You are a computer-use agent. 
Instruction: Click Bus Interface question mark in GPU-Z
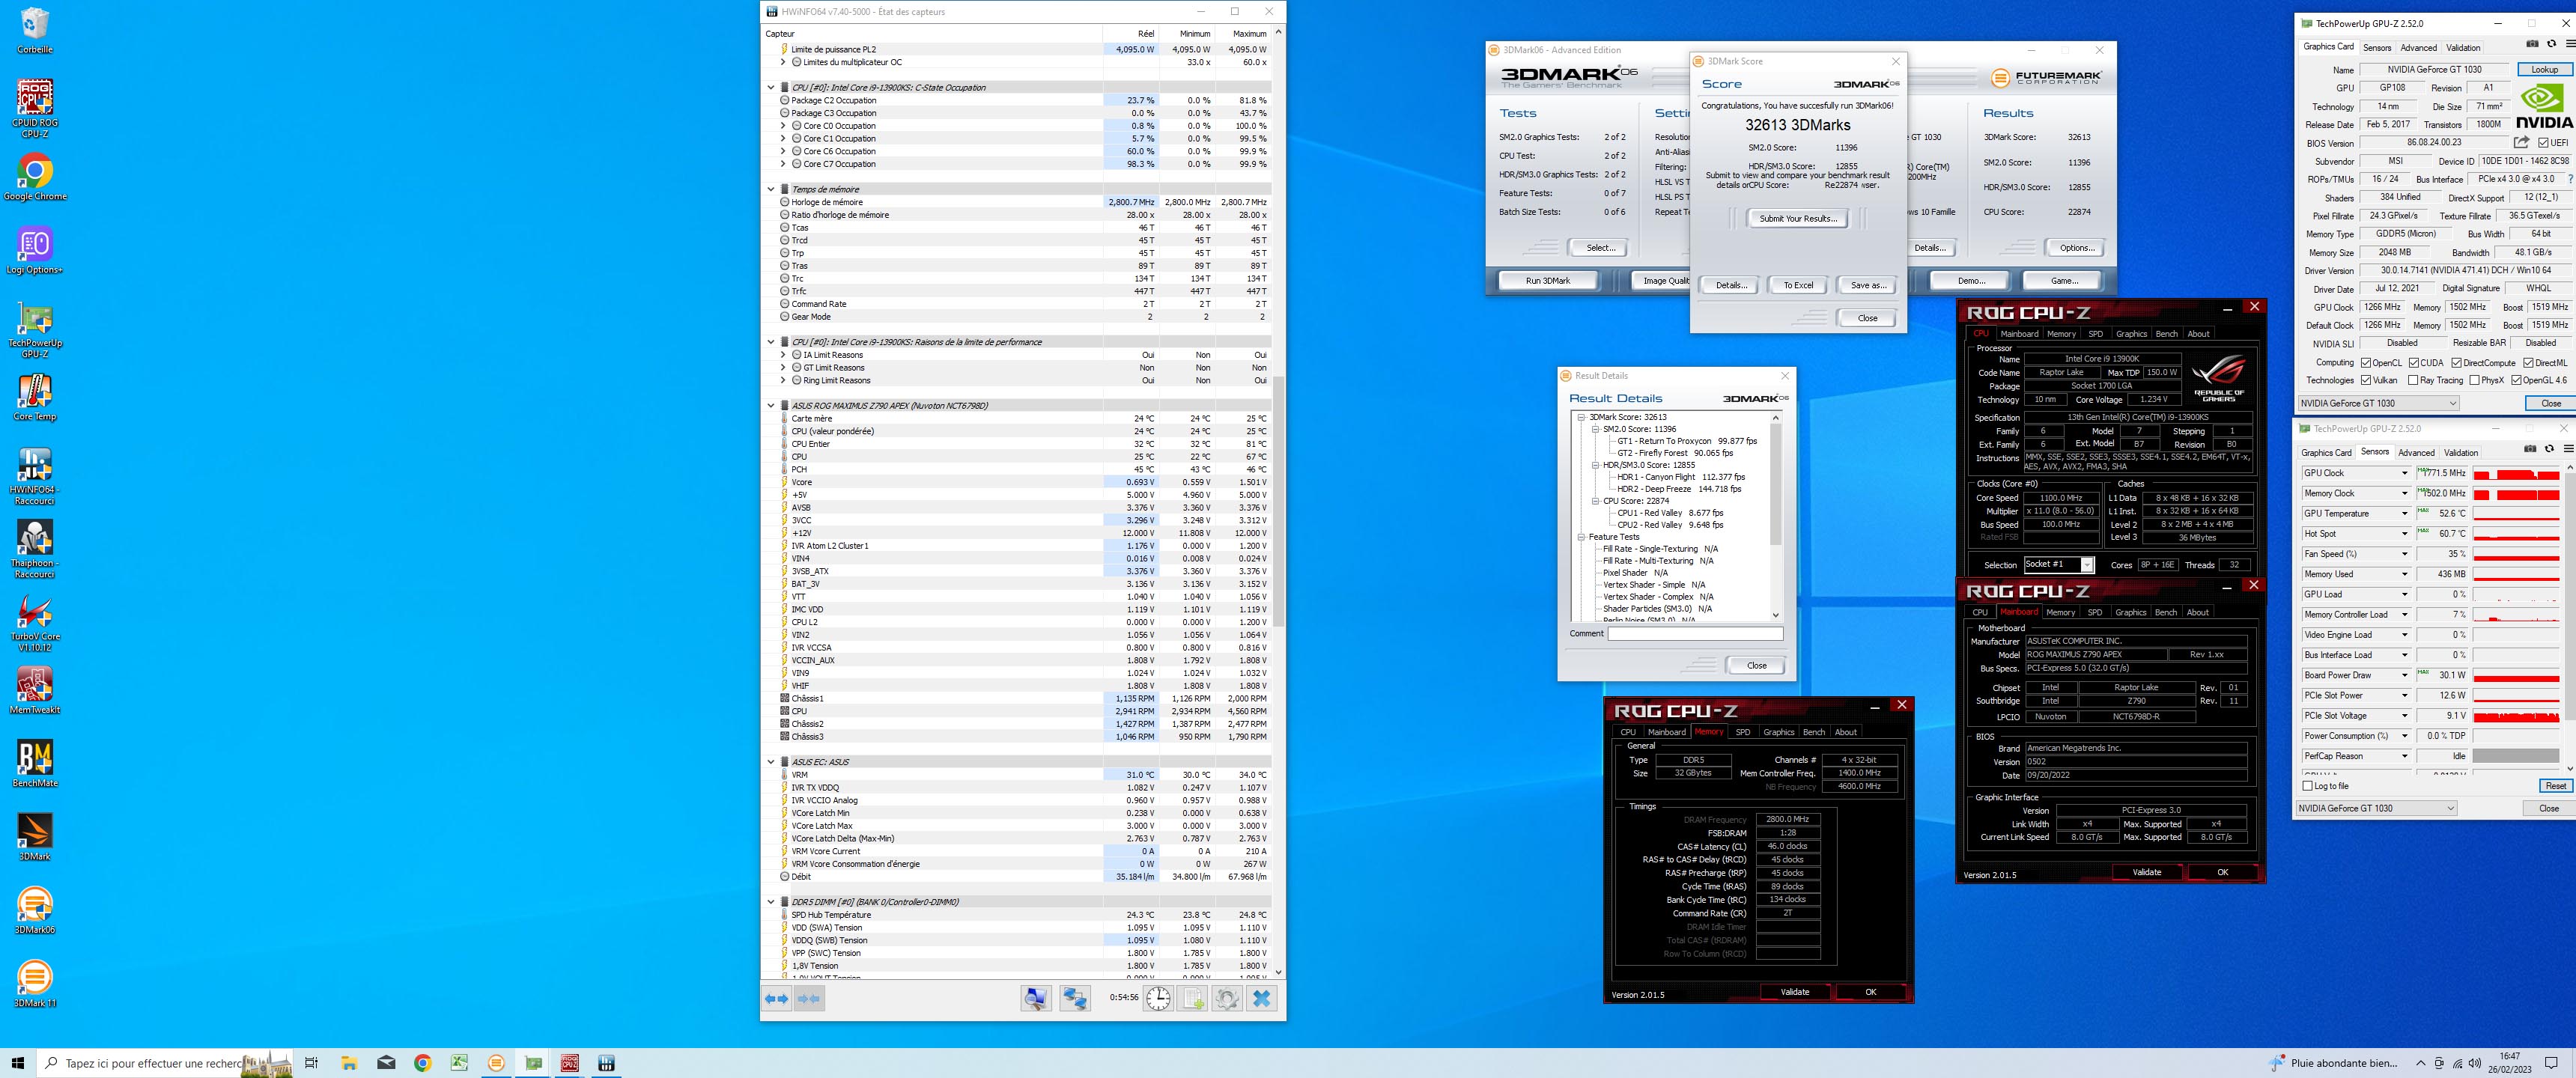click(2570, 179)
